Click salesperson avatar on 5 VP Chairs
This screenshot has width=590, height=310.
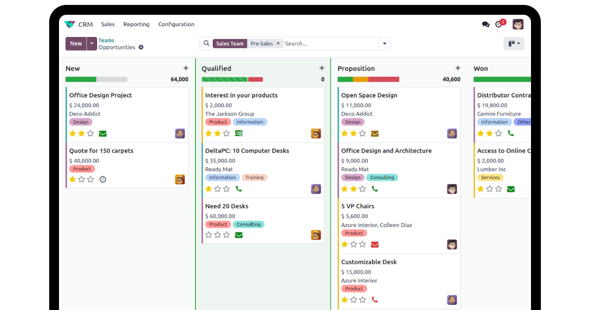click(x=452, y=244)
